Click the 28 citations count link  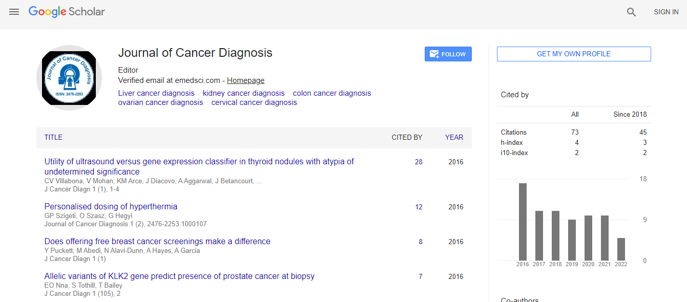419,162
